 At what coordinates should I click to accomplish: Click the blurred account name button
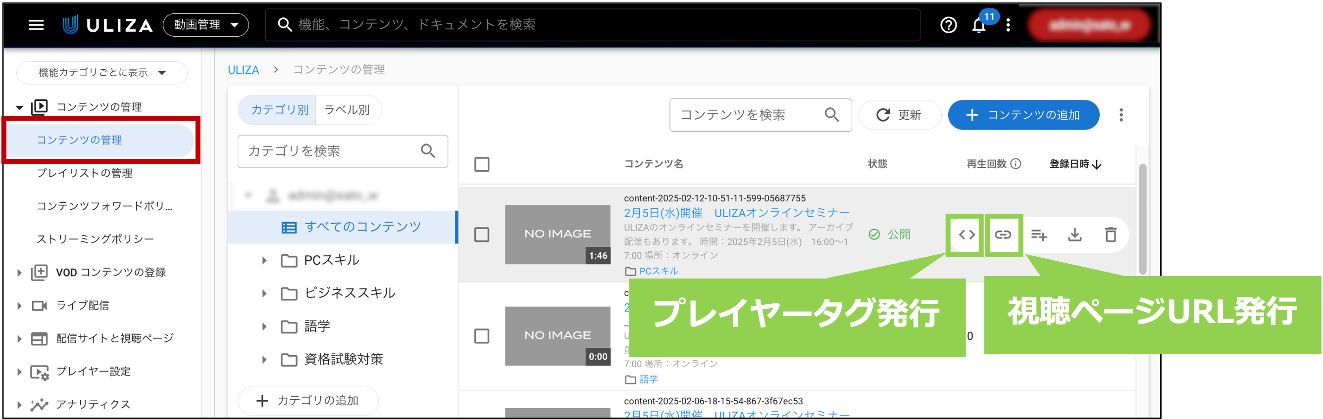[1089, 25]
